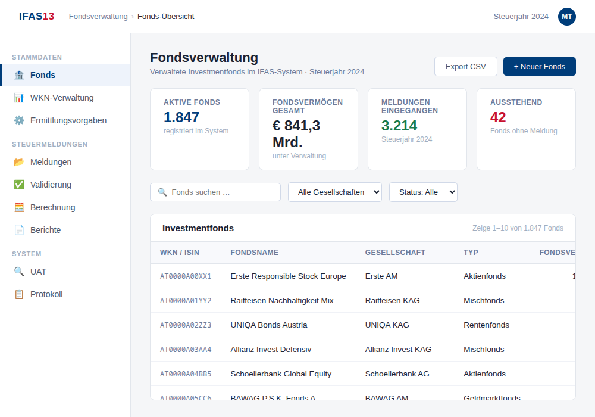Select the green Validierung checkmark icon
Viewport: 595px width, 417px height.
pyautogui.click(x=20, y=185)
